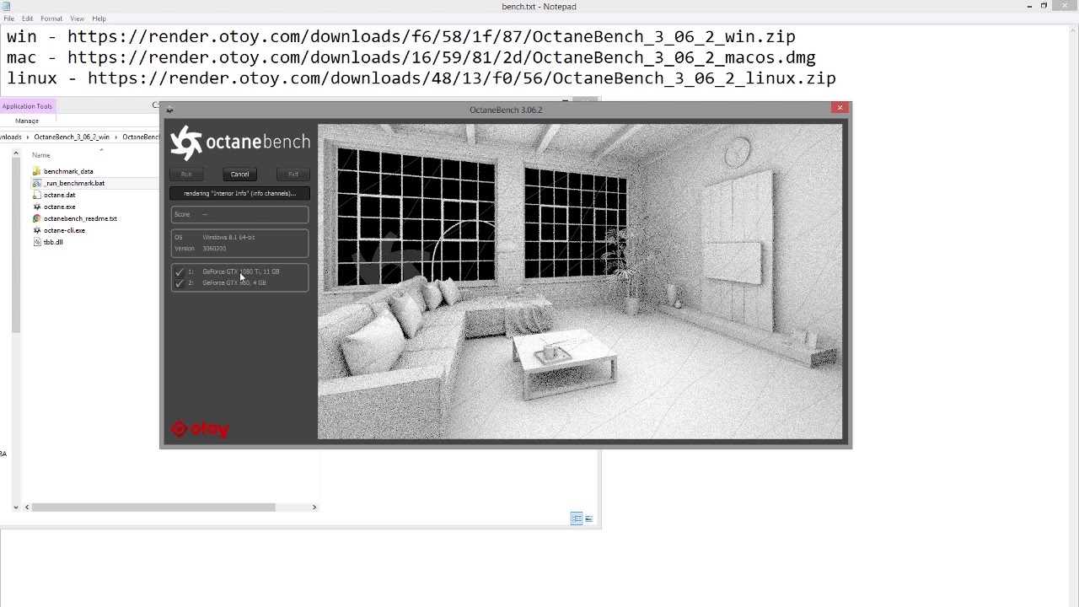Click the greyed-out Exit button in OctaneBench

293,175
